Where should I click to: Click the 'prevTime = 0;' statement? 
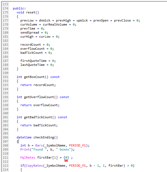tap(32, 29)
